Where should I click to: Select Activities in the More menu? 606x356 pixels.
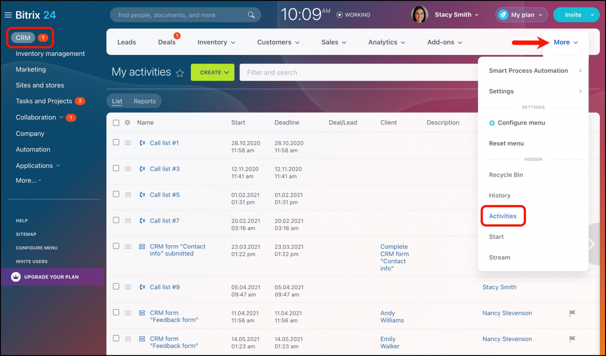pyautogui.click(x=503, y=216)
